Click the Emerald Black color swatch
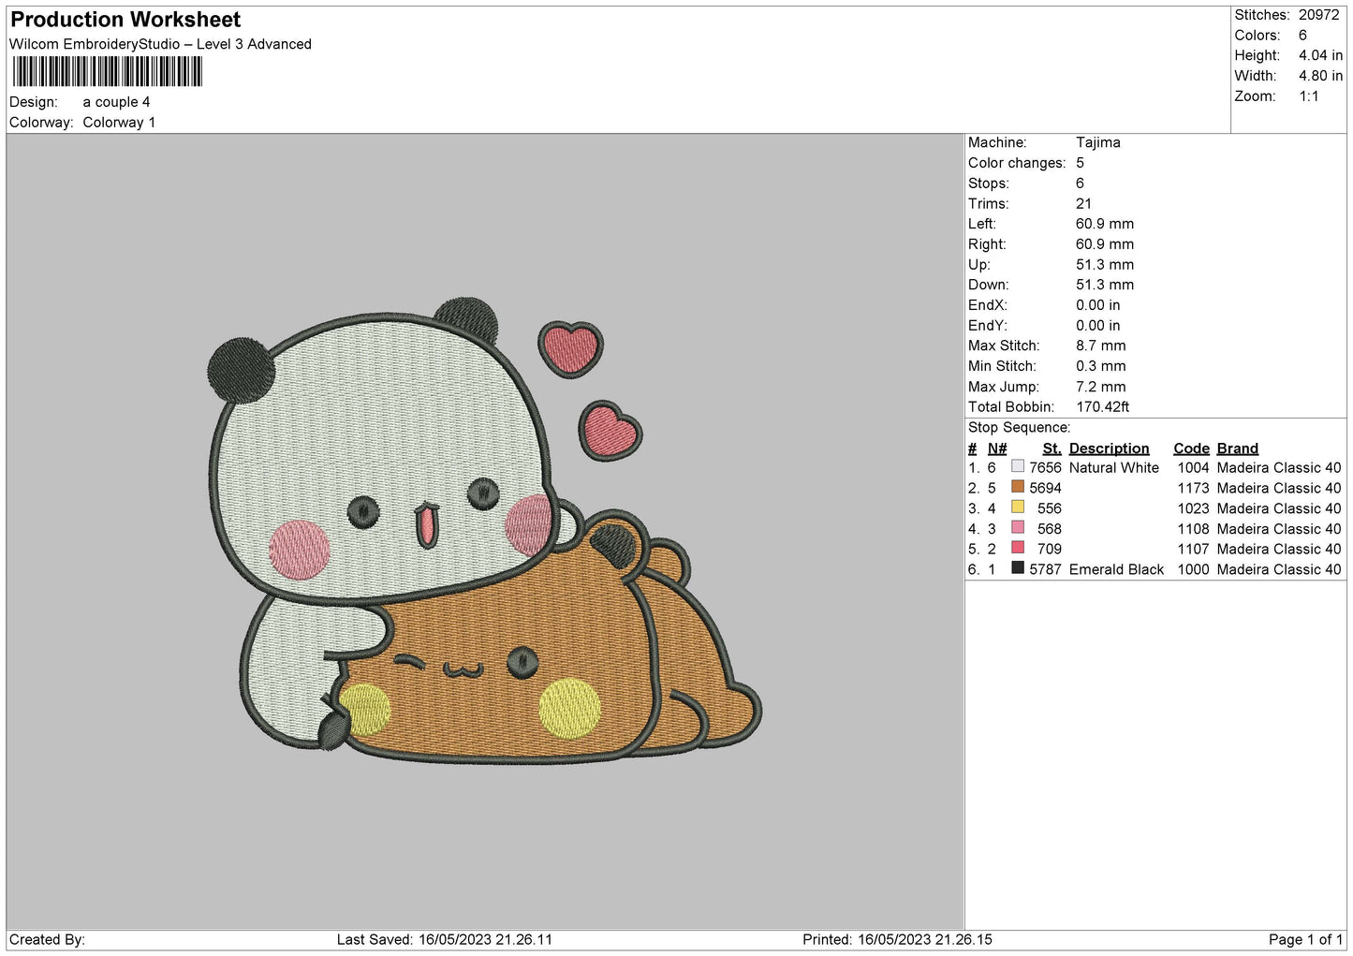The image size is (1353, 956). pyautogui.click(x=1018, y=568)
